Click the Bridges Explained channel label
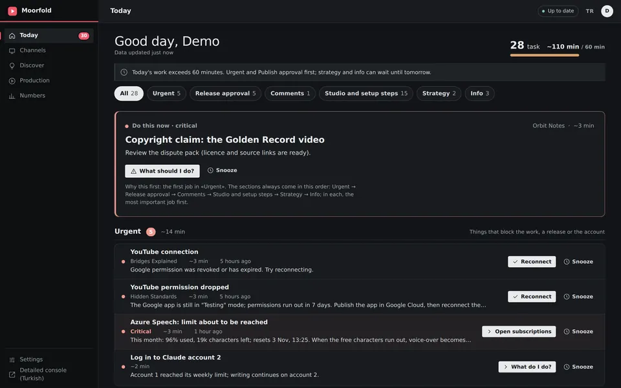The height and width of the screenshot is (388, 621). [x=154, y=261]
